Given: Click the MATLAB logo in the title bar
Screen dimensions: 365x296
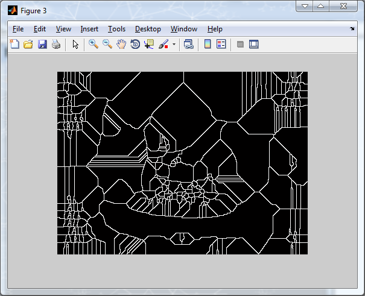Looking at the screenshot, I should (x=13, y=10).
